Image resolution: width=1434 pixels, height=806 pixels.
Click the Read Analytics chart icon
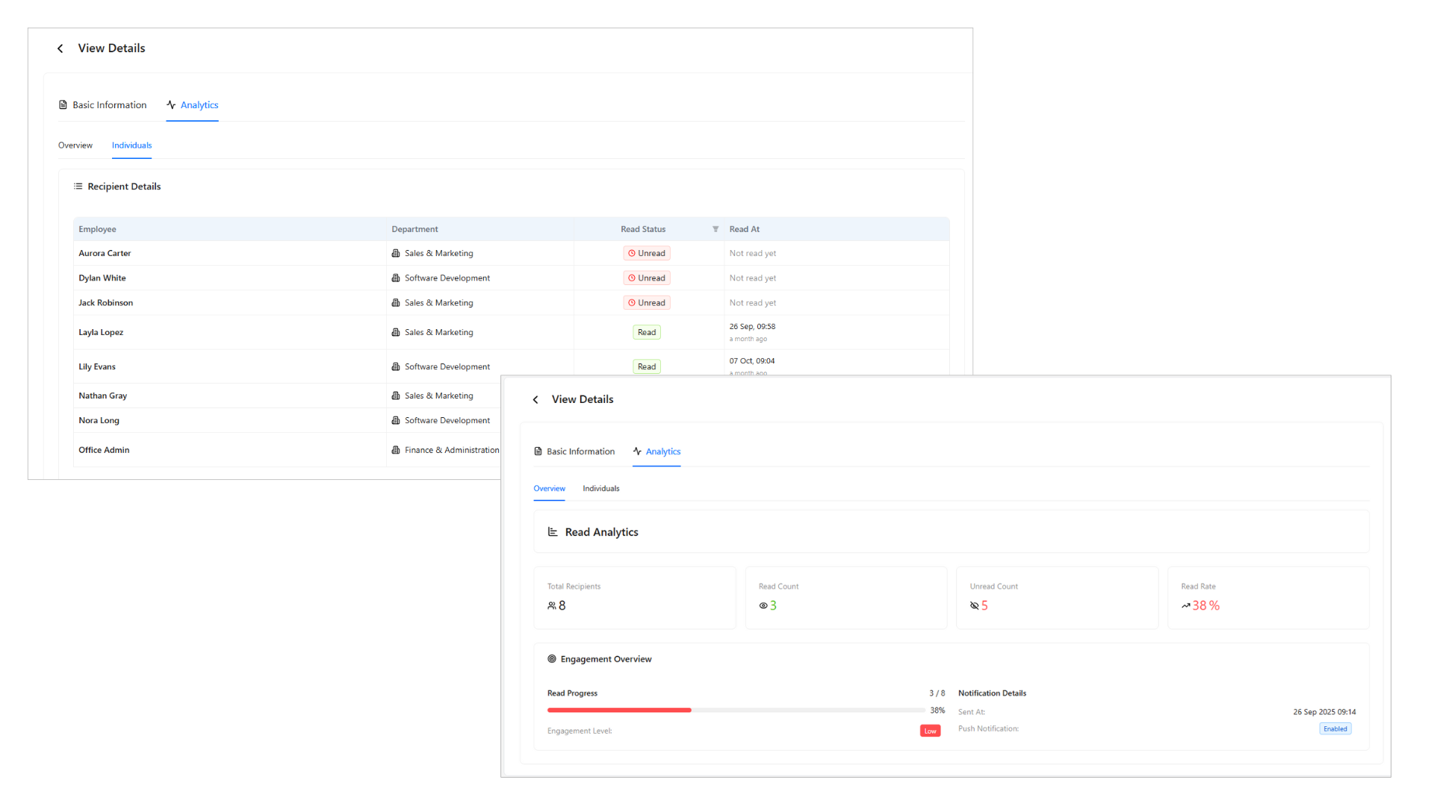click(553, 532)
